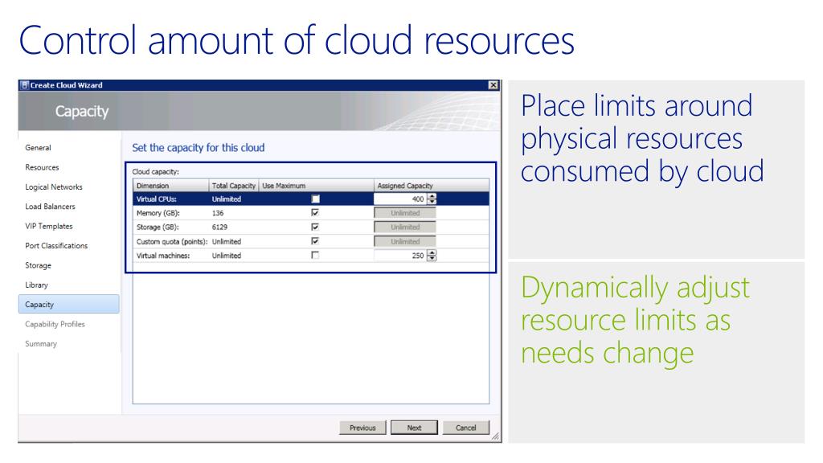823x463 pixels.
Task: Open the Capability Profiles page
Action: click(55, 325)
